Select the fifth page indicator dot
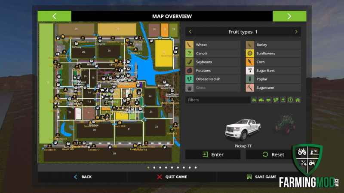The image size is (344, 193). [172, 167]
